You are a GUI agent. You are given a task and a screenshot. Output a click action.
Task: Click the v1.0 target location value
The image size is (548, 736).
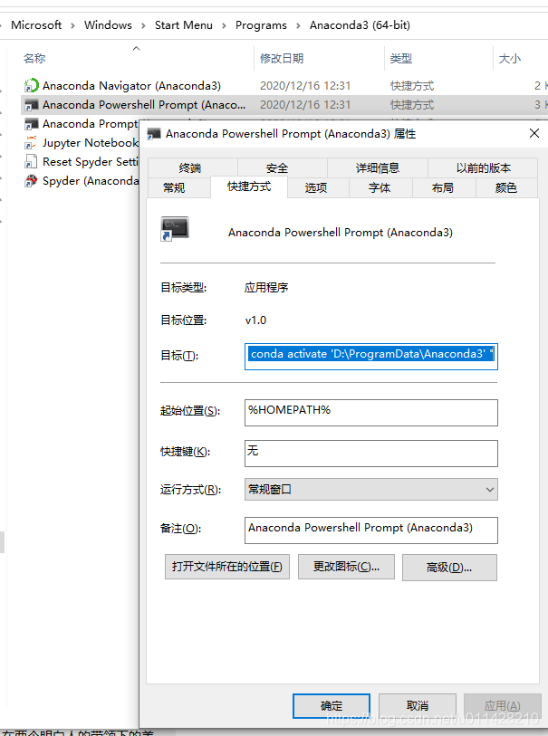(256, 320)
